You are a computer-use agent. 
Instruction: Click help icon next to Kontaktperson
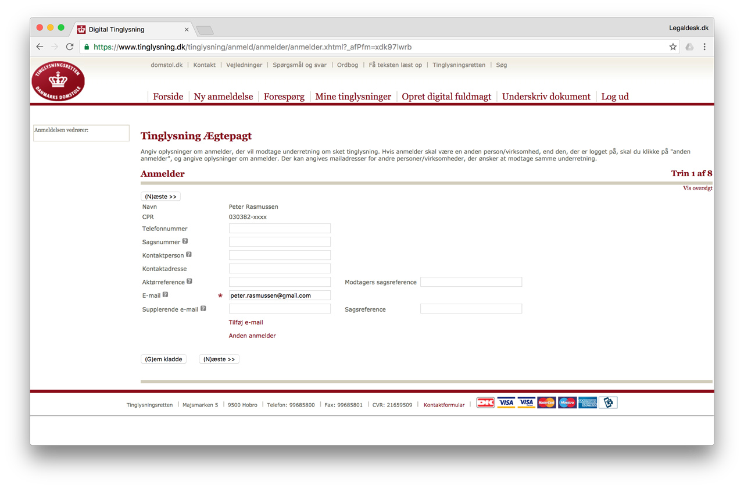189,254
